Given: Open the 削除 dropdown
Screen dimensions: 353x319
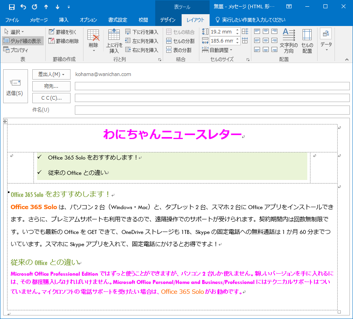Looking at the screenshot, I should [93, 41].
